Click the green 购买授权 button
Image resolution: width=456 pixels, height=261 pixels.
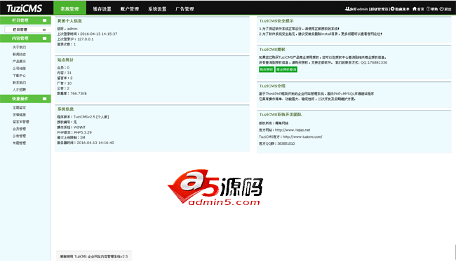(x=267, y=69)
